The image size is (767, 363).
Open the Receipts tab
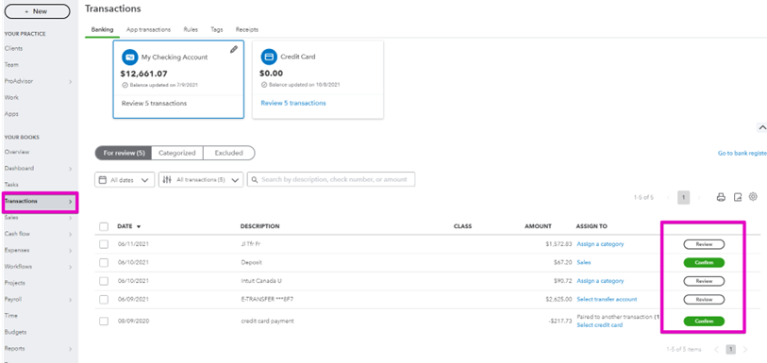[247, 30]
